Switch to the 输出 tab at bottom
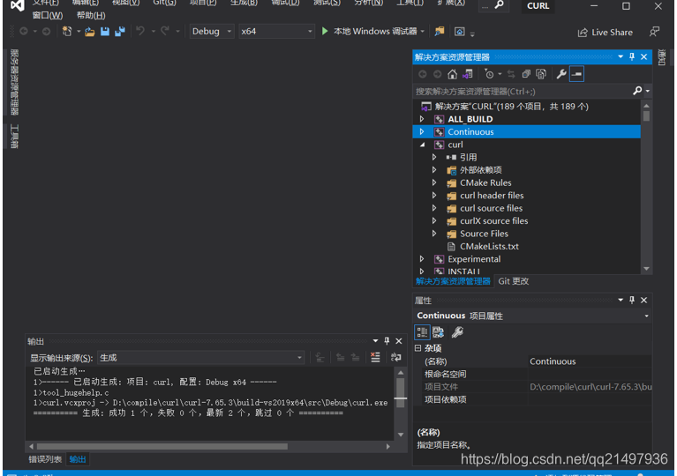Image resolution: width=677 pixels, height=476 pixels. click(78, 459)
